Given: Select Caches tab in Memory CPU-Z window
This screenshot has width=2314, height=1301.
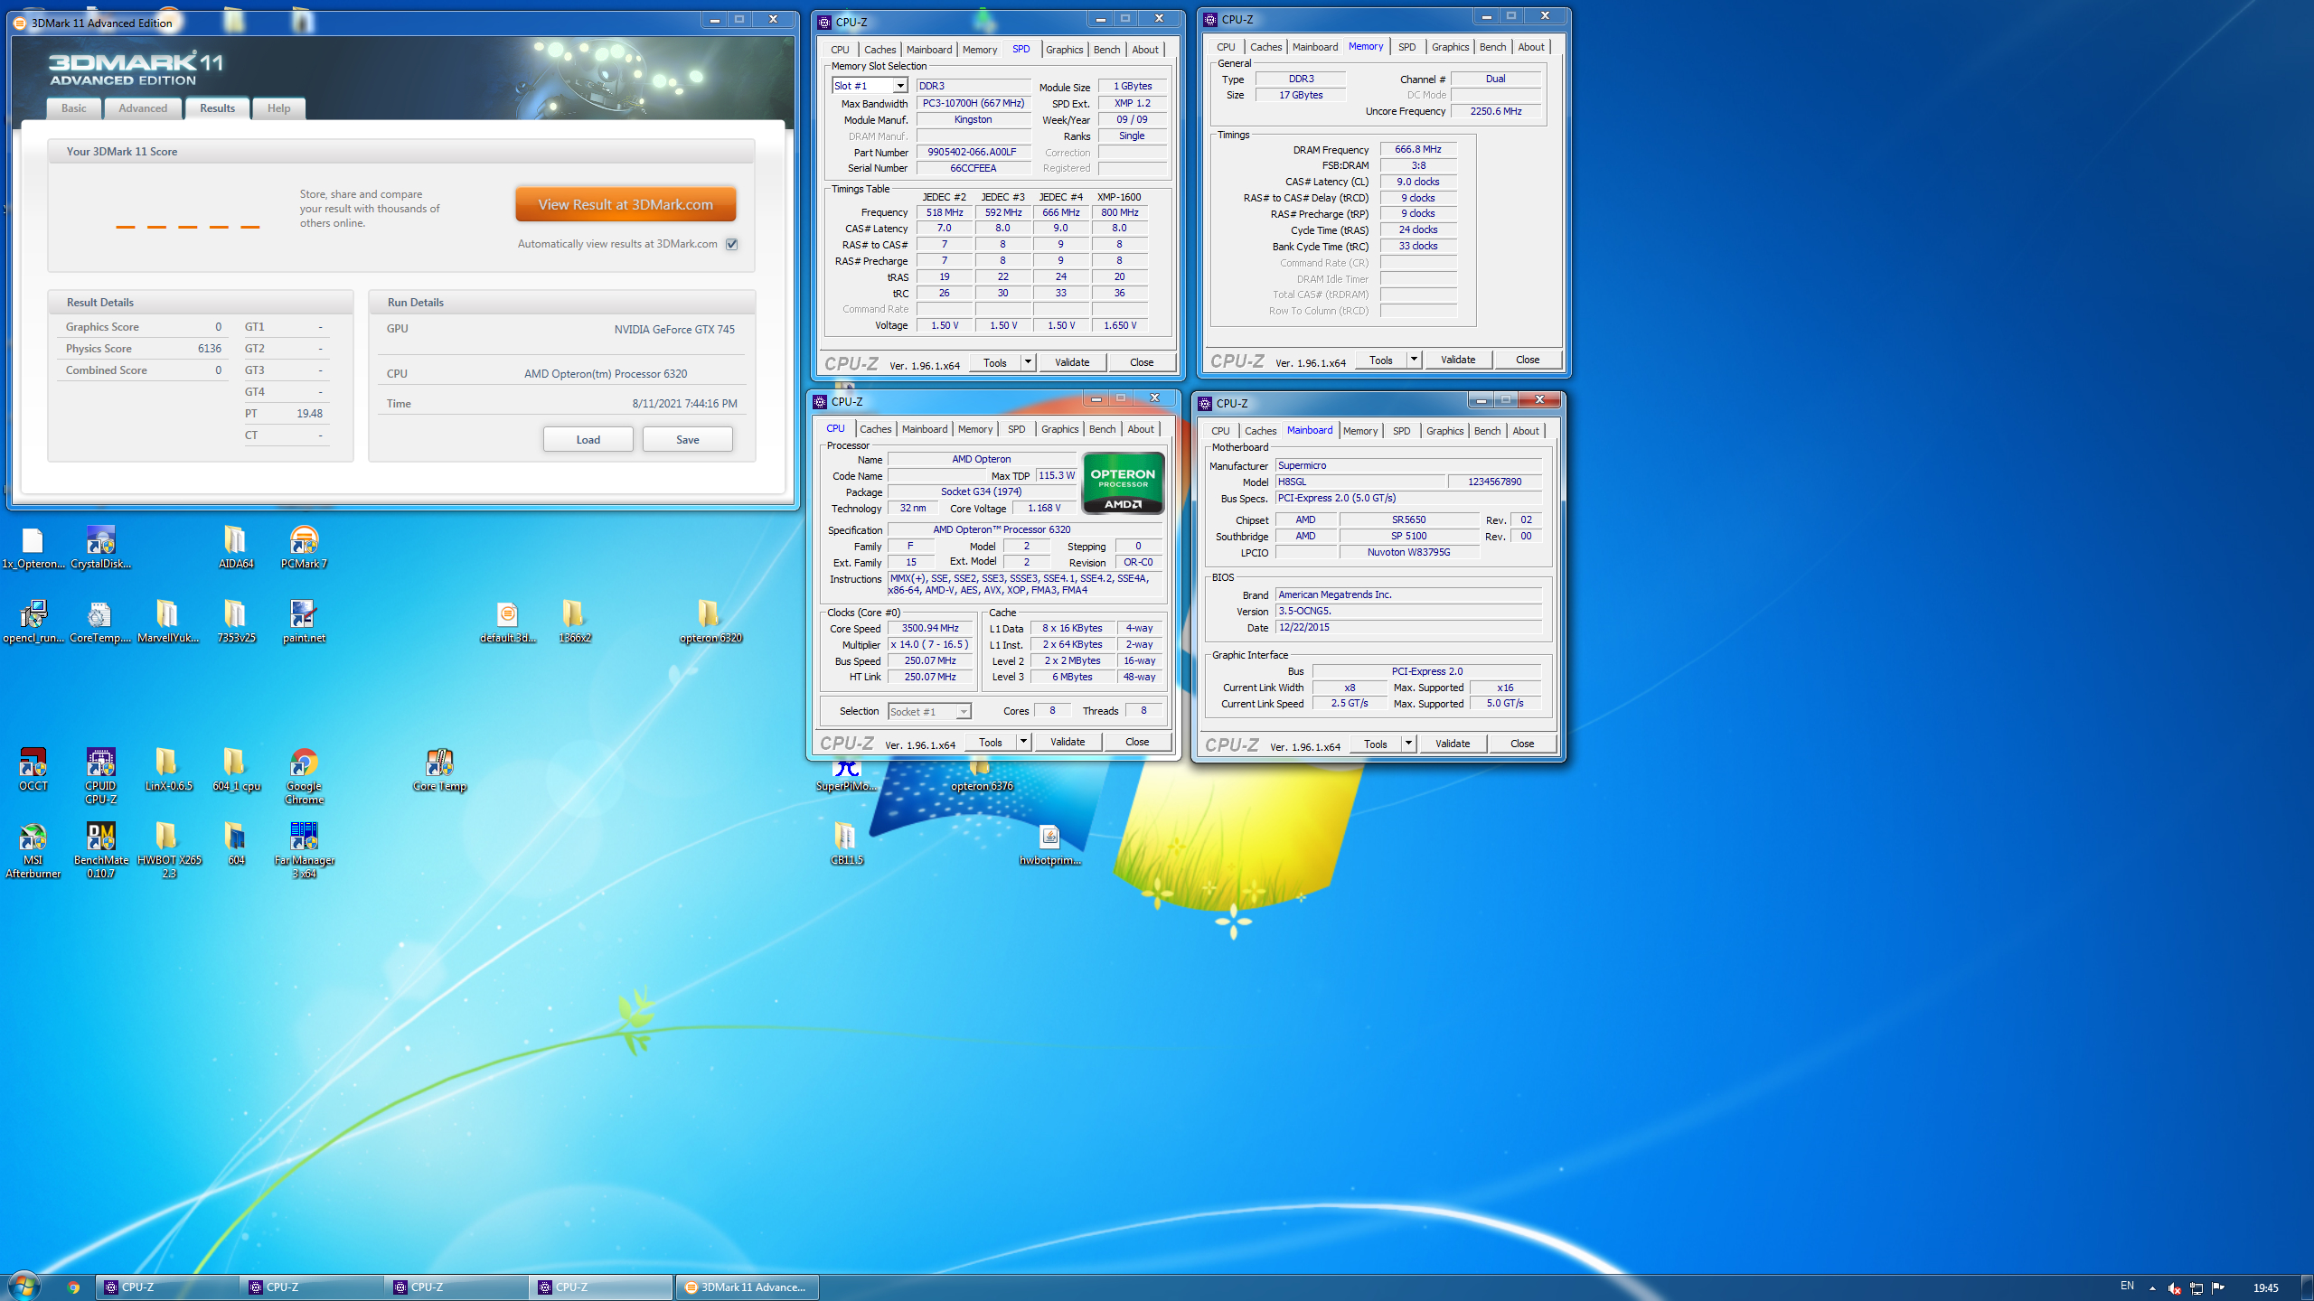Looking at the screenshot, I should point(1265,47).
